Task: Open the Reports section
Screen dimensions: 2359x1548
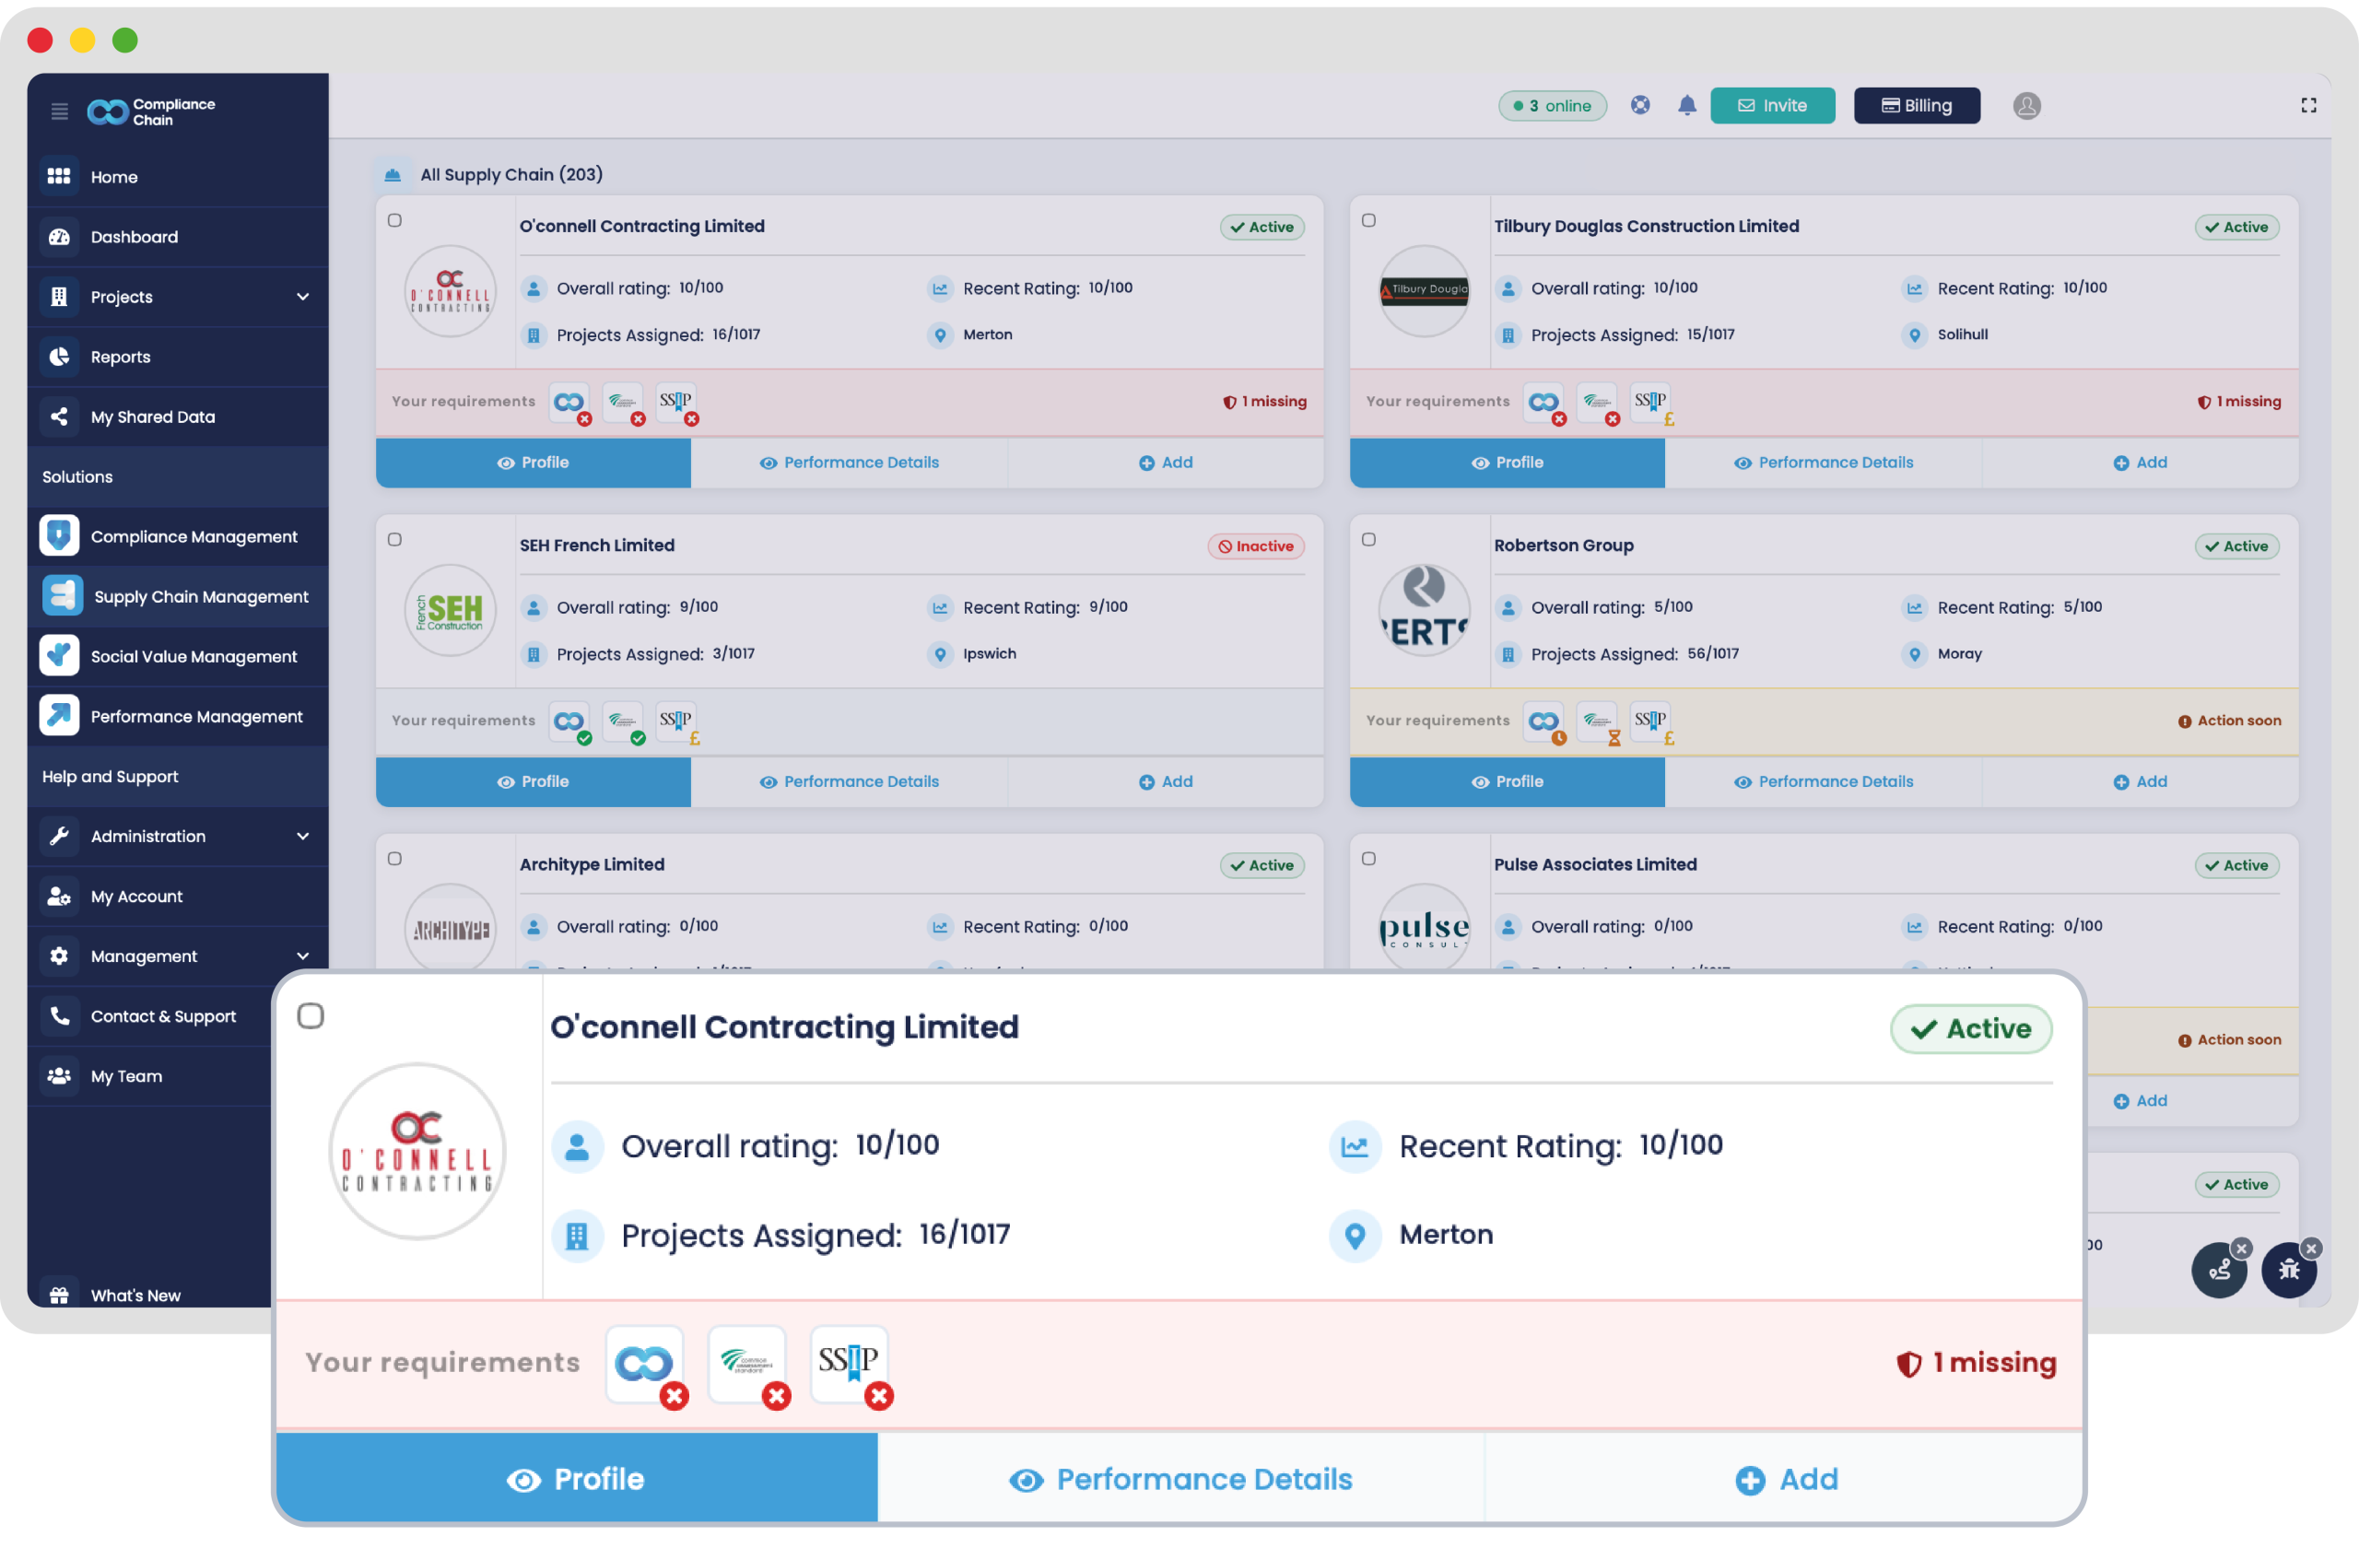Action: (x=179, y=357)
